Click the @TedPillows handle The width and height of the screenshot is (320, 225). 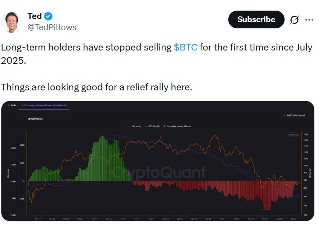pos(52,27)
